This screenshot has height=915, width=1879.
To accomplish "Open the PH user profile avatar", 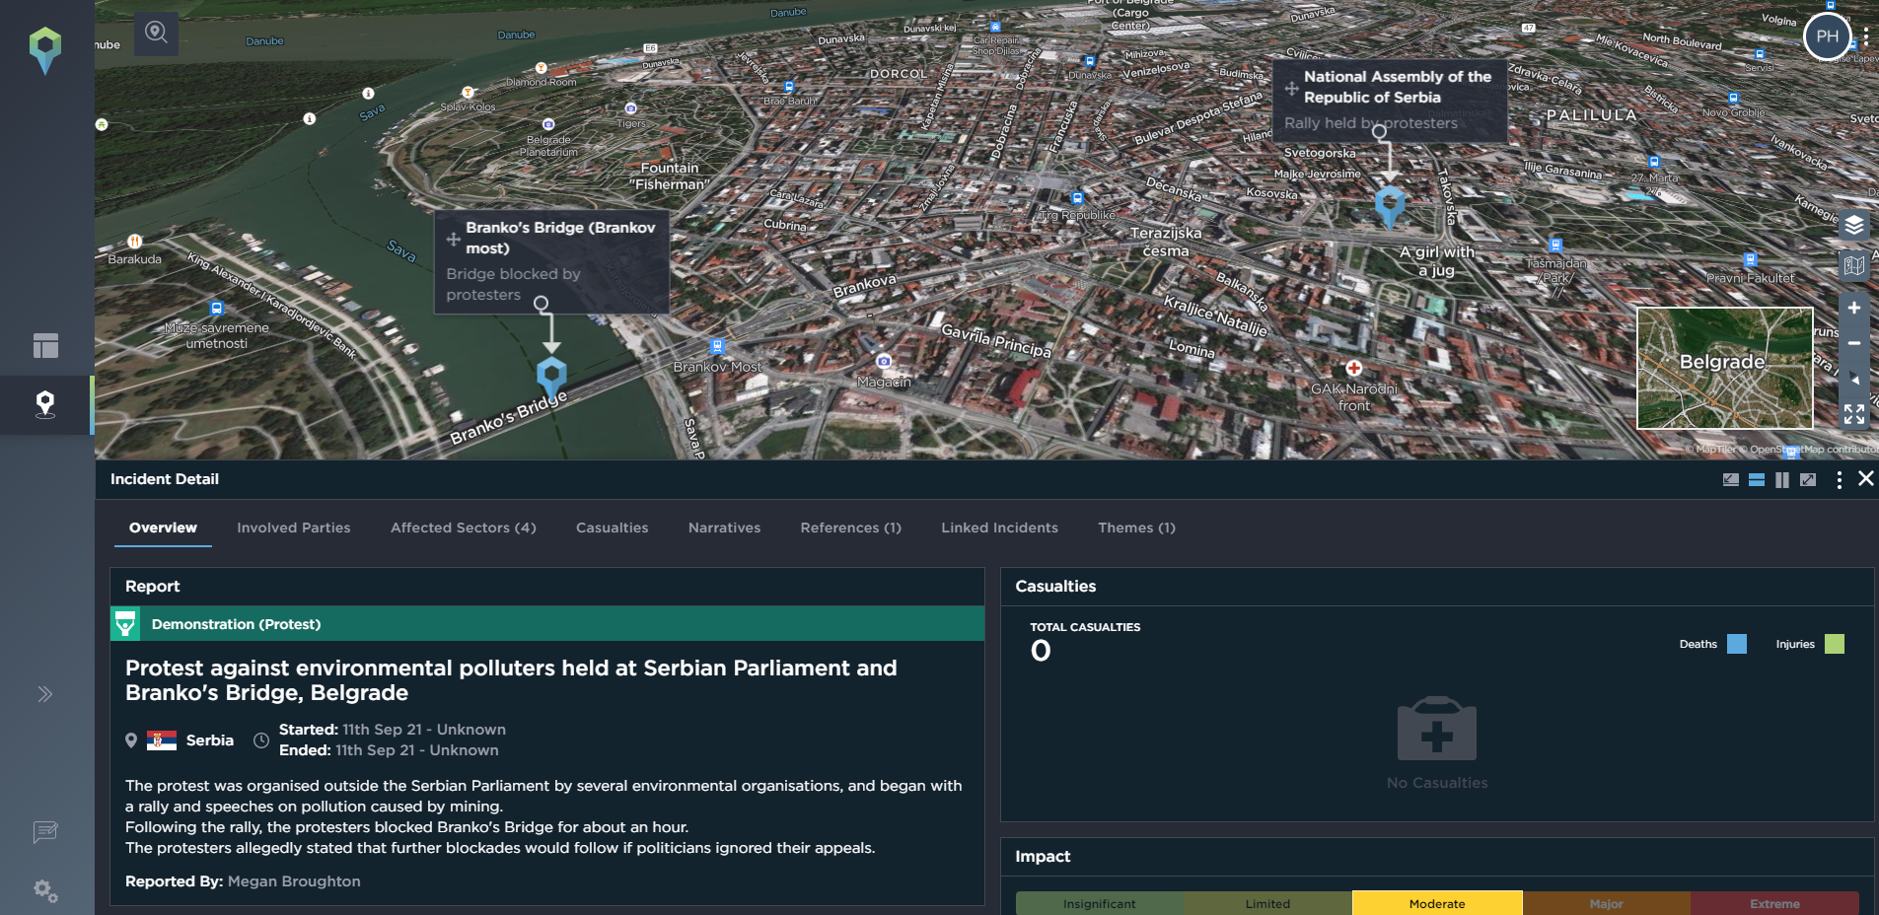I will point(1827,36).
